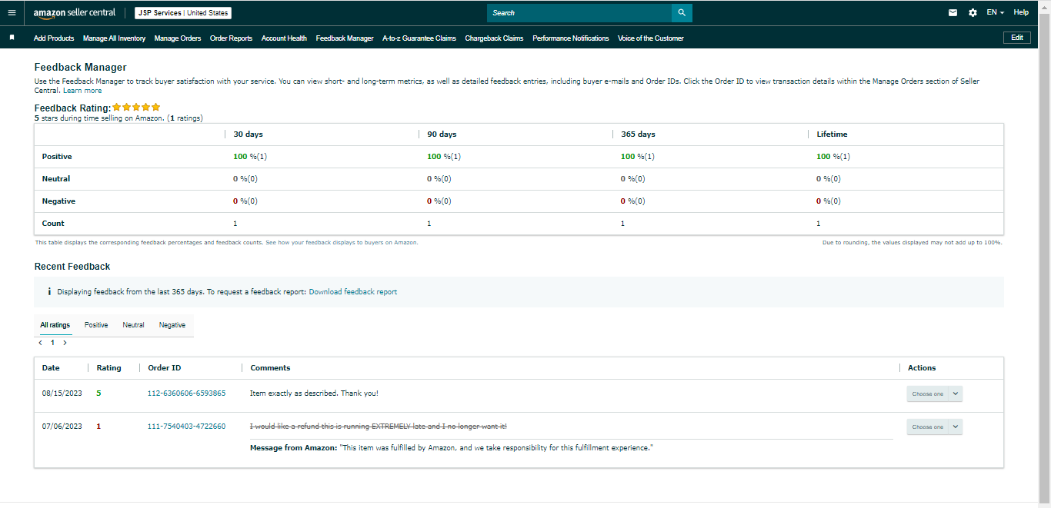
Task: Open the mail messages icon
Action: coord(953,12)
